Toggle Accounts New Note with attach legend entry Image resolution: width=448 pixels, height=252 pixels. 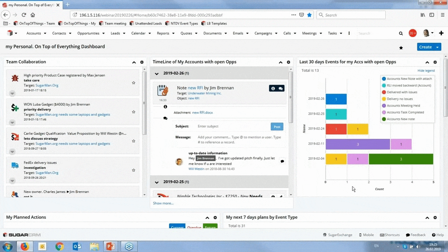407,79
